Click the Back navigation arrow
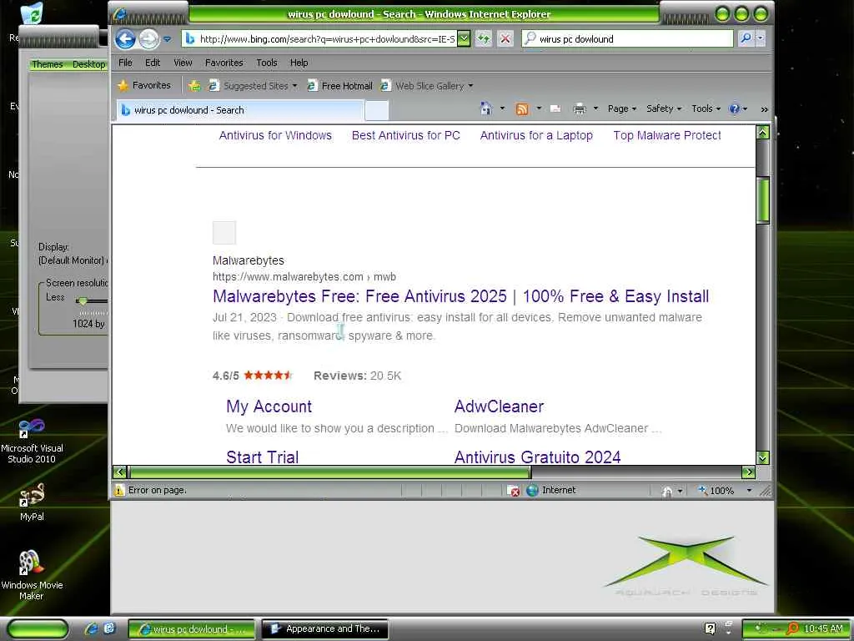Viewport: 854px width, 641px height. tap(125, 38)
